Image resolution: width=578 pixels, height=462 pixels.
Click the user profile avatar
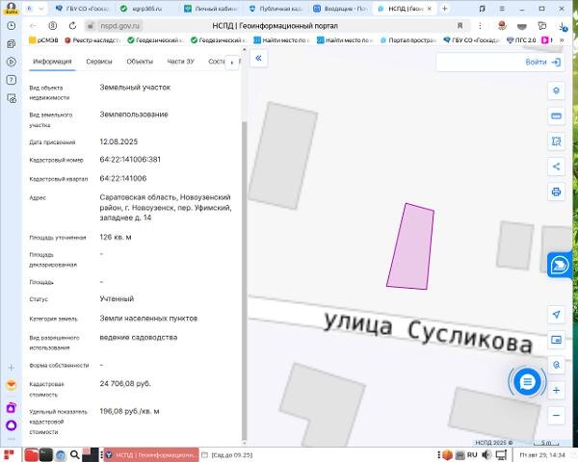pyautogui.click(x=11, y=8)
